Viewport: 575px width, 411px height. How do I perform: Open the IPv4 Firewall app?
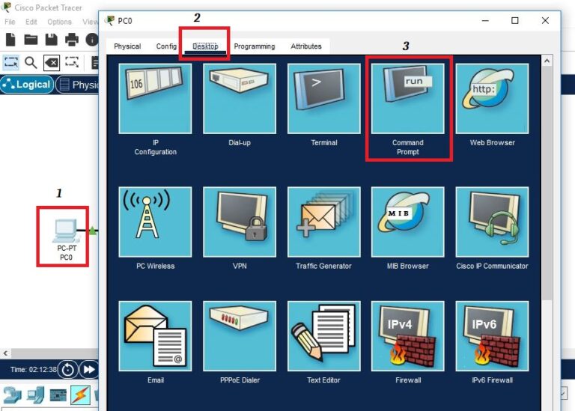(x=408, y=336)
